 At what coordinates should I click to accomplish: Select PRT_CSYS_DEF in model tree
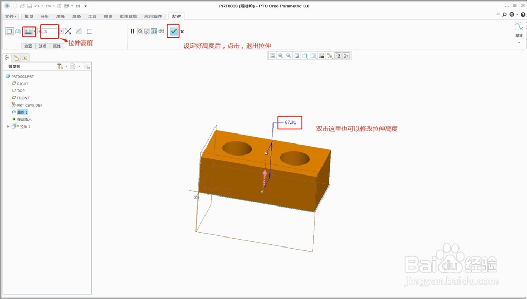click(27, 105)
